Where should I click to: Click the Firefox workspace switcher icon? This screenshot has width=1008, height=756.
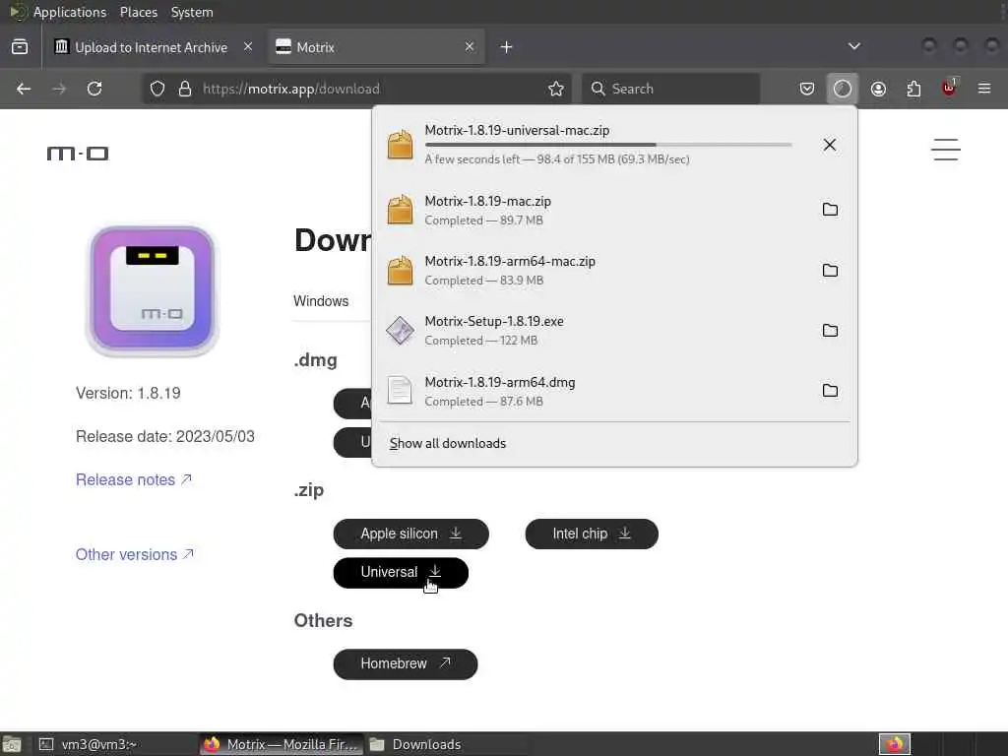894,744
